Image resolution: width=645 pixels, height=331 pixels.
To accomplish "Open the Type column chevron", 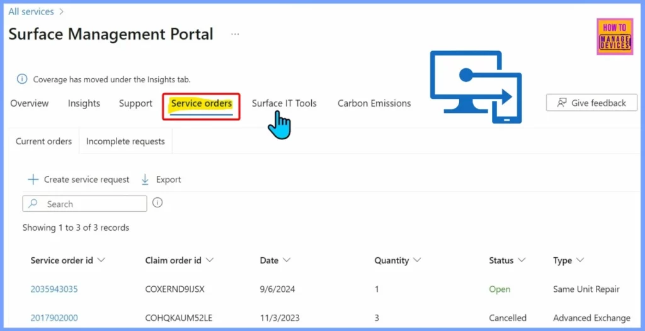I will pos(580,260).
